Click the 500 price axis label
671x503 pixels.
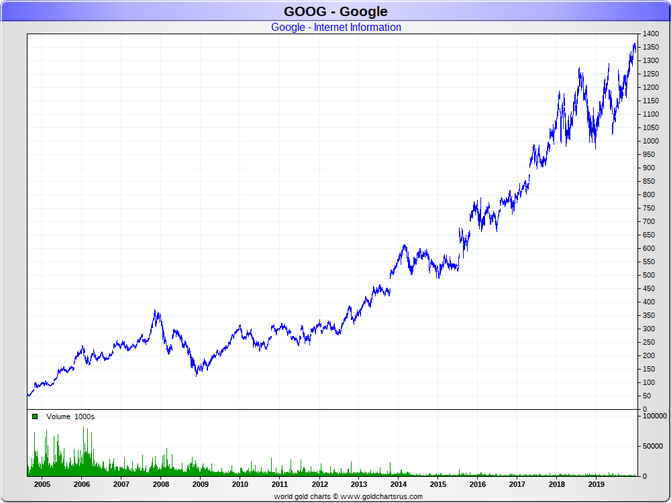pyautogui.click(x=649, y=275)
